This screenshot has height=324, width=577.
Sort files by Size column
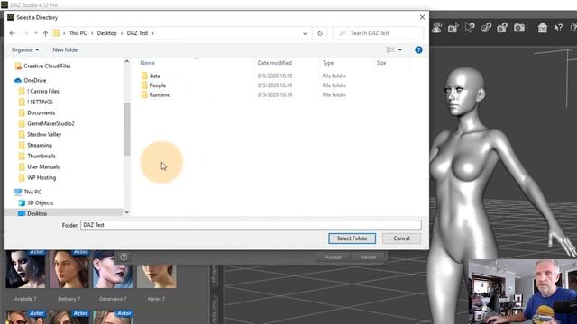point(381,63)
